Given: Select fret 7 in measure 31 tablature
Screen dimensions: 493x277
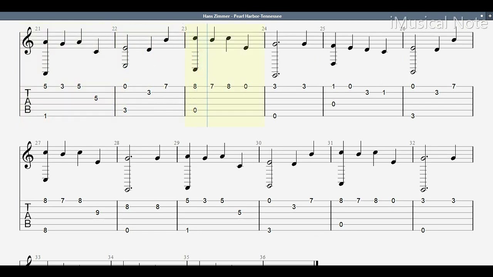Looking at the screenshot, I should (x=359, y=200).
